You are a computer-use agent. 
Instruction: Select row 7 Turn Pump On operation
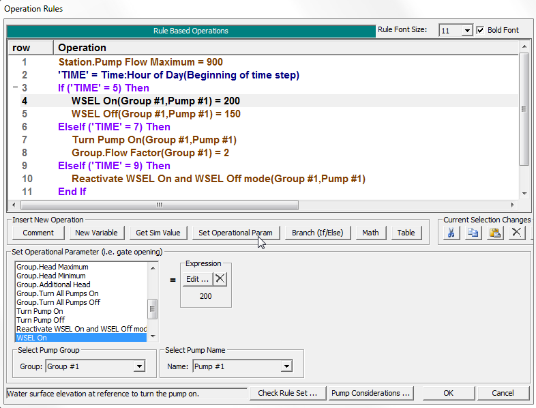[154, 140]
